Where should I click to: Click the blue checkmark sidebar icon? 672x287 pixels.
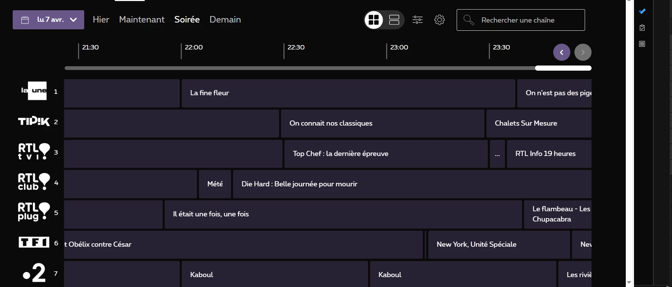pos(642,11)
